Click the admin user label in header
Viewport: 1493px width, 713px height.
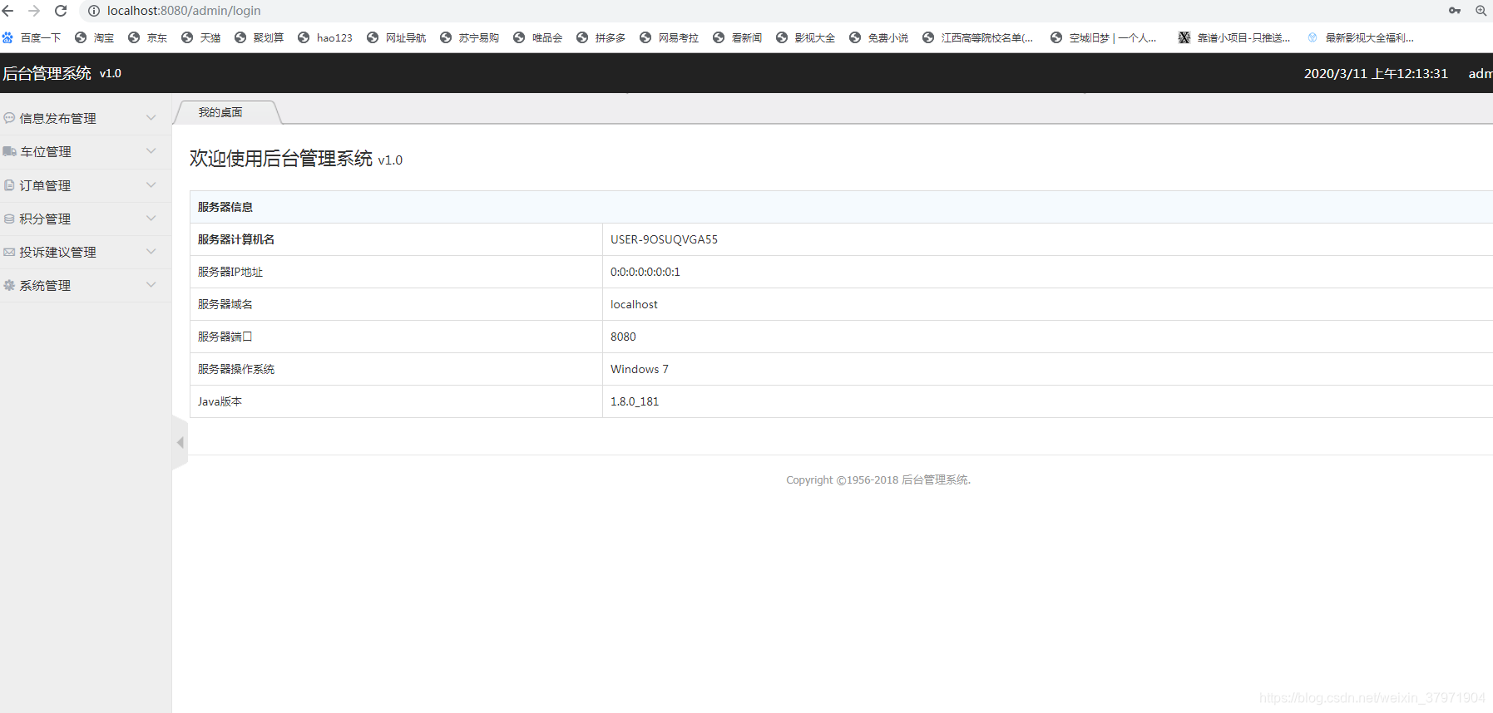tap(1480, 73)
